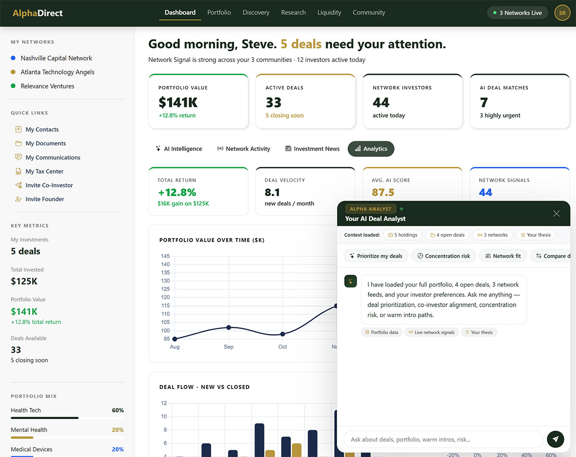Click "$16K gain on $125K" text
Screen dimensions: 576x457
[x=183, y=204]
